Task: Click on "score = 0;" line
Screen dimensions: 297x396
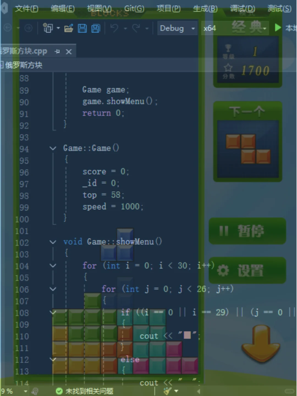Action: coord(106,172)
